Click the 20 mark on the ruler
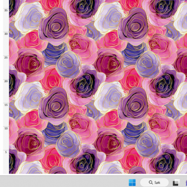This screenshot has height=187, width=187. [x=6, y=81]
